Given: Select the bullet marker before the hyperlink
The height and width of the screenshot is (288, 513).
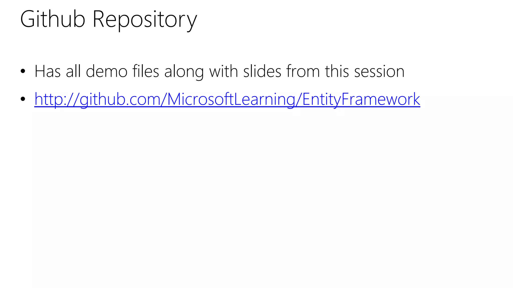Looking at the screenshot, I should [23, 99].
